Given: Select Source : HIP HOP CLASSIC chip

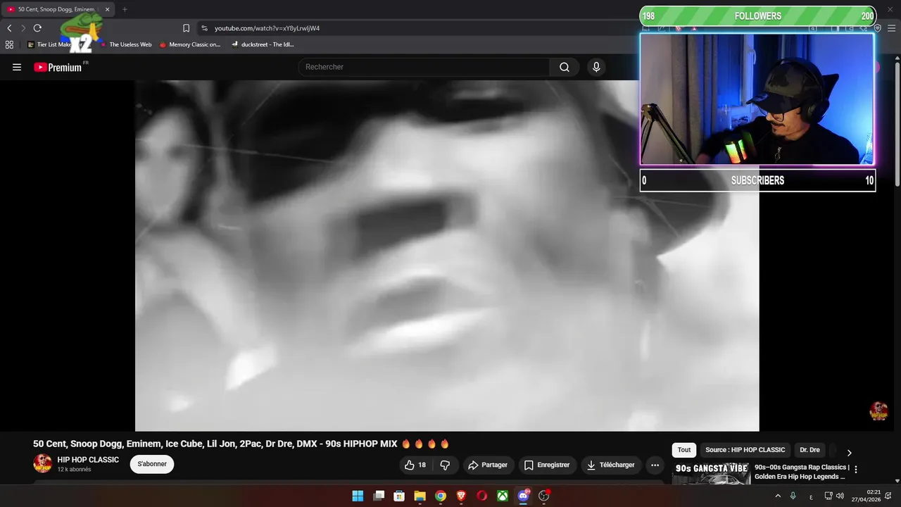Looking at the screenshot, I should (x=745, y=450).
